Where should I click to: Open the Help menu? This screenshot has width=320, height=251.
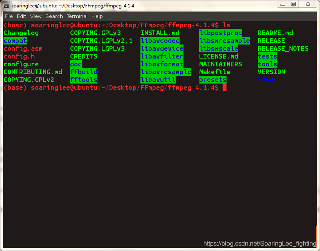coord(97,16)
